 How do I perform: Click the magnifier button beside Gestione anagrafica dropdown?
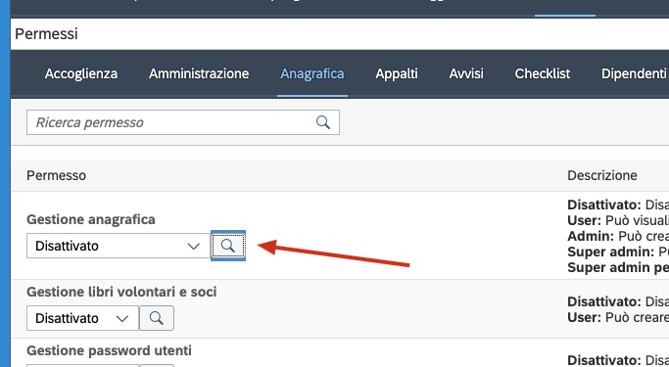228,246
